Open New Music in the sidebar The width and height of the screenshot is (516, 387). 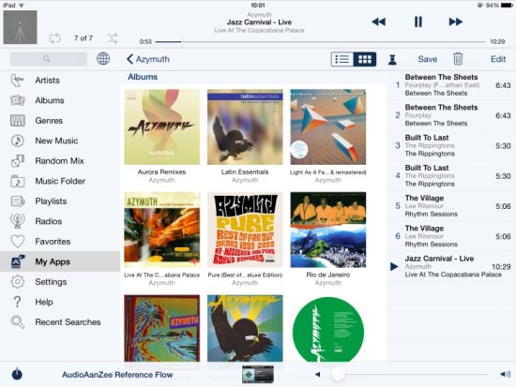(60, 141)
